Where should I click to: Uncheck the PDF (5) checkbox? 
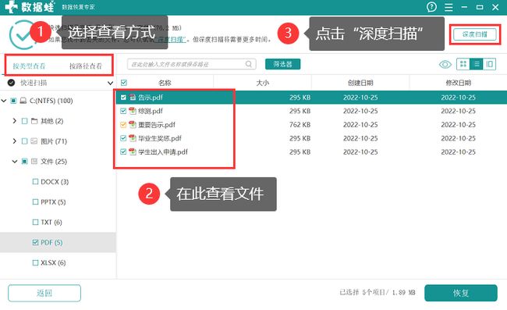35,242
